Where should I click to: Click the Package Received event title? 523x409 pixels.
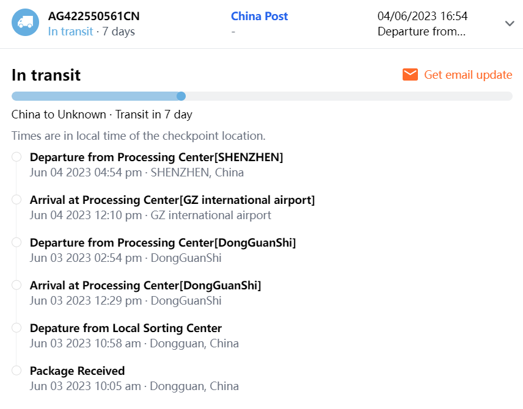click(77, 371)
